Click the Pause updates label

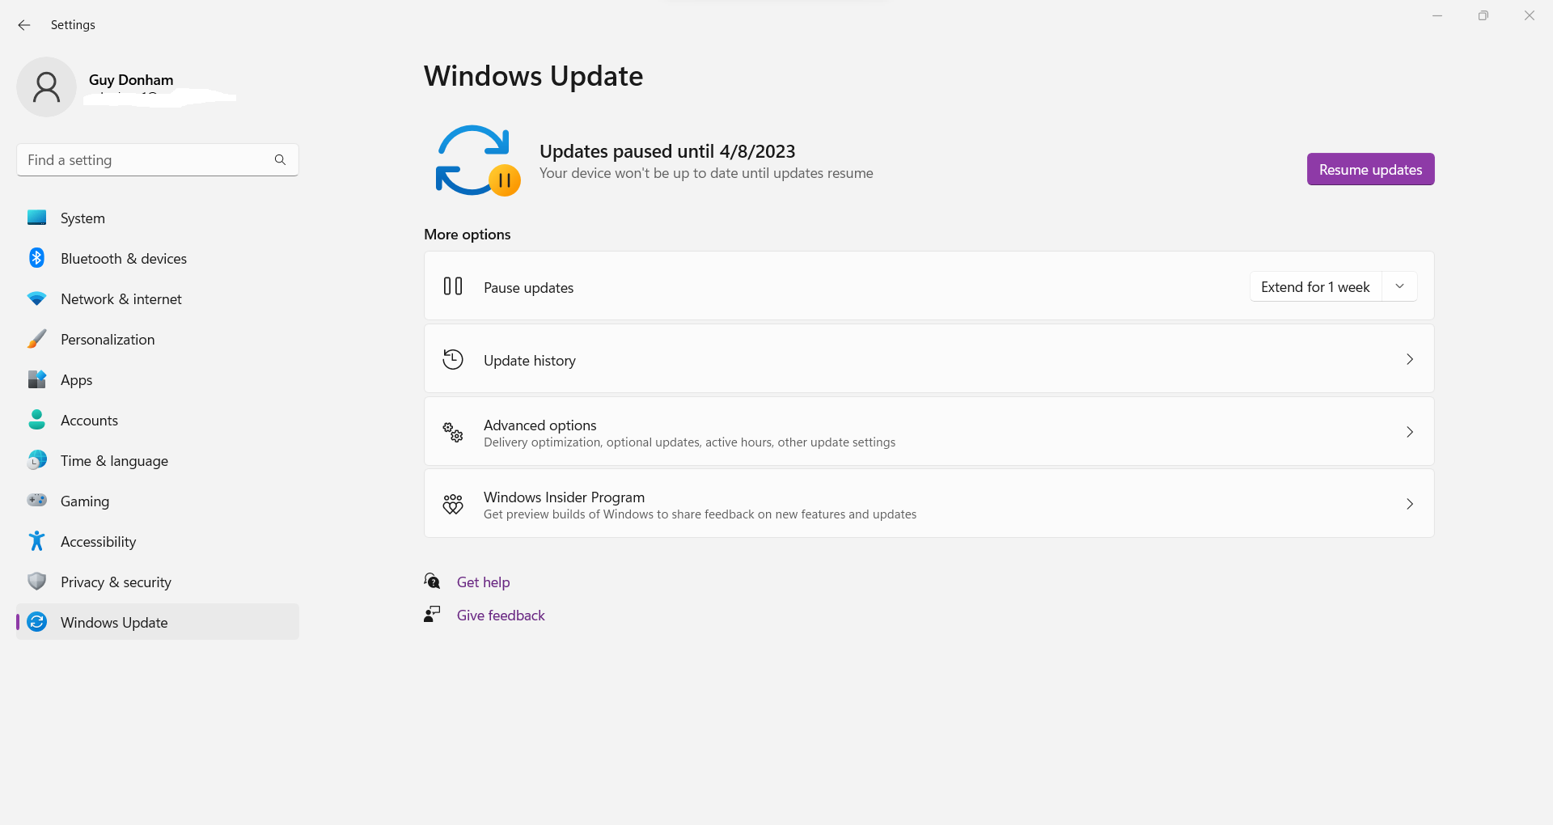[528, 287]
